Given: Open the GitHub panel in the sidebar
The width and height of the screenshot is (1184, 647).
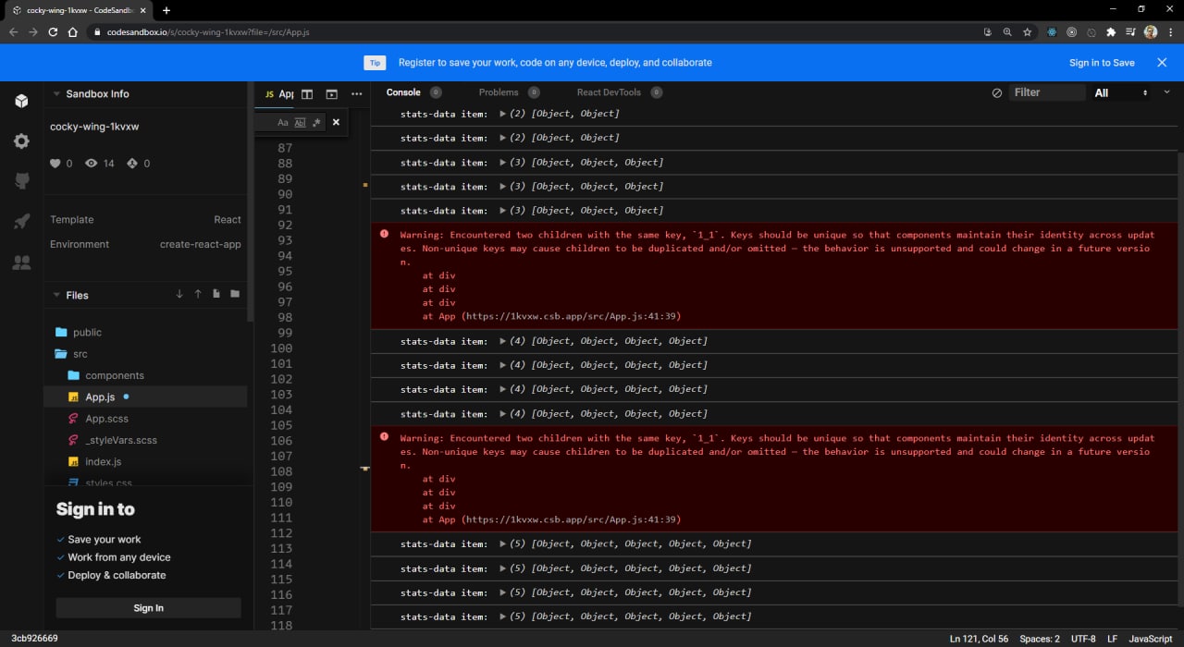Looking at the screenshot, I should pos(21,181).
